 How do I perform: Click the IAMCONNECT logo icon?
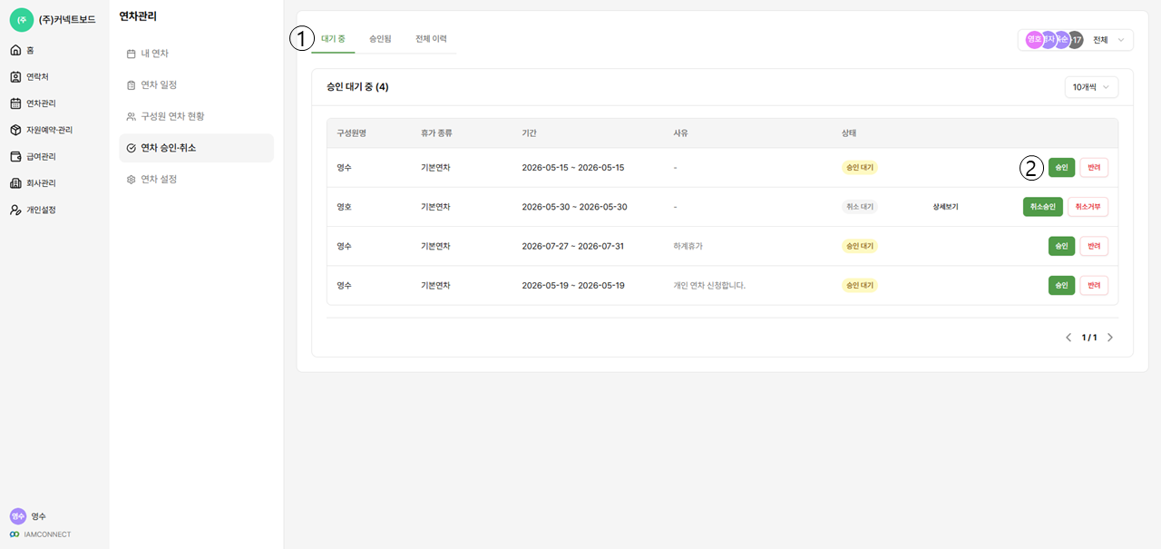[15, 534]
